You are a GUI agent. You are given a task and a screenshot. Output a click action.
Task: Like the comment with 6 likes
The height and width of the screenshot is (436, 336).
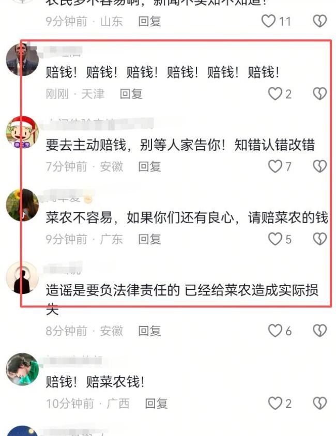tap(275, 331)
